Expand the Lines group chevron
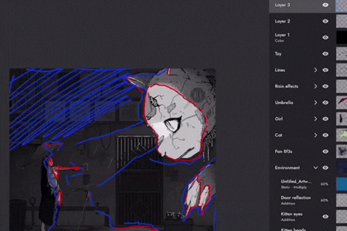The width and height of the screenshot is (347, 231). (315, 70)
